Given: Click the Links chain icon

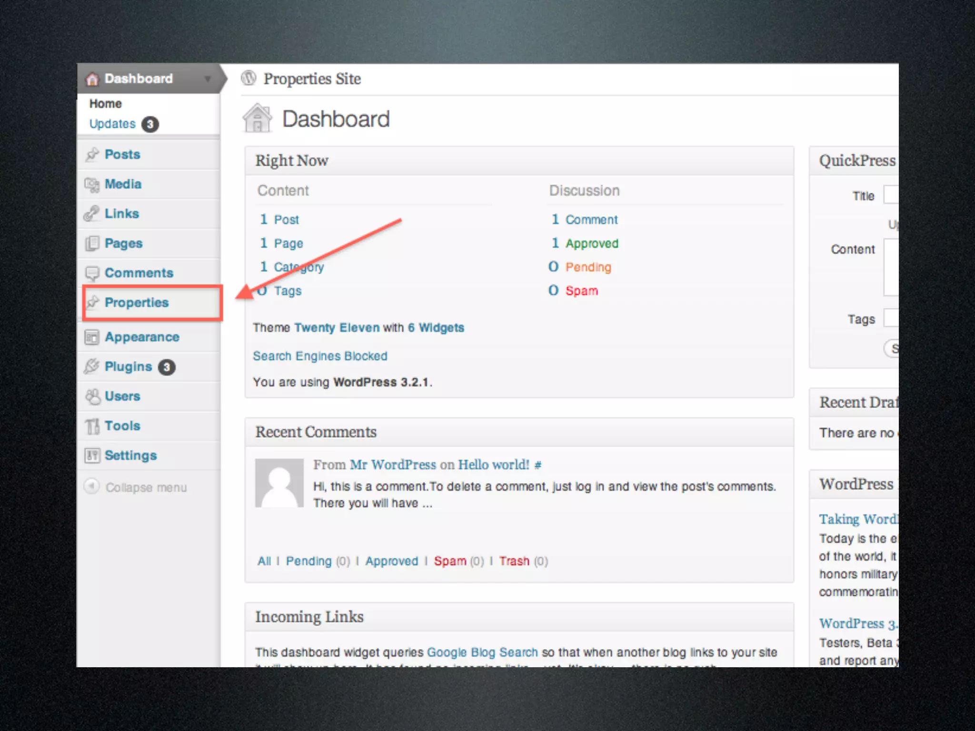Looking at the screenshot, I should click(x=91, y=214).
